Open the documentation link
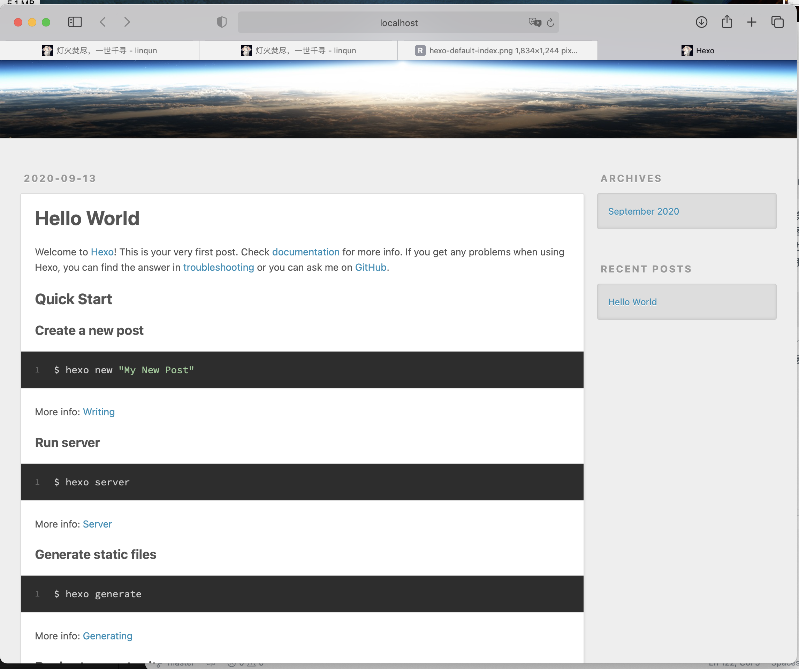 (305, 252)
